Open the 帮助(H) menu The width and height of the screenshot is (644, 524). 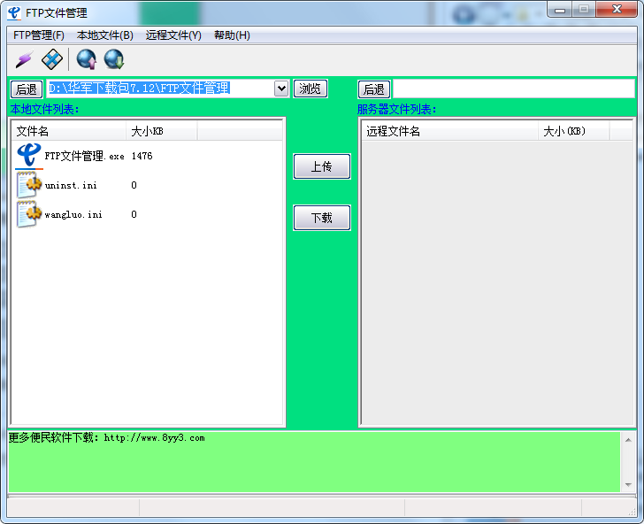232,35
